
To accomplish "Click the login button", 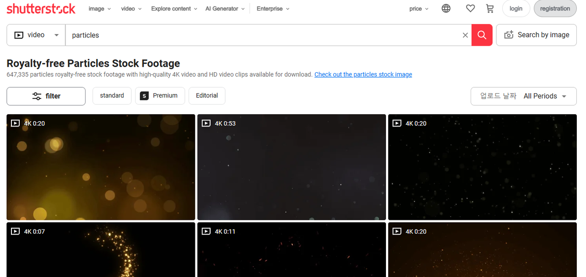I will click(x=516, y=9).
